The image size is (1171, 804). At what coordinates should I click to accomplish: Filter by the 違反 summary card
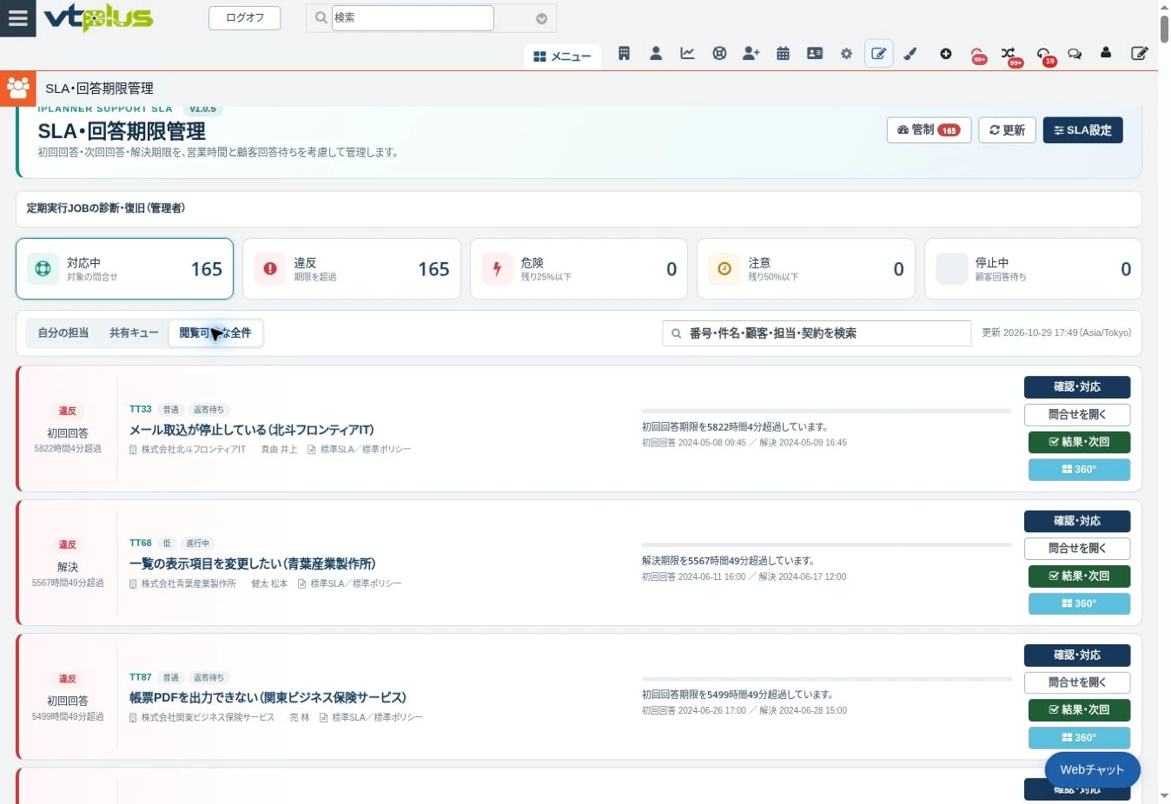click(352, 269)
